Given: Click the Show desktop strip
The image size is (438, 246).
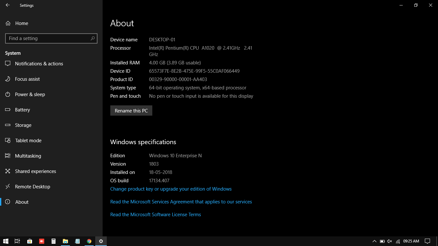Looking at the screenshot, I should coord(437,241).
